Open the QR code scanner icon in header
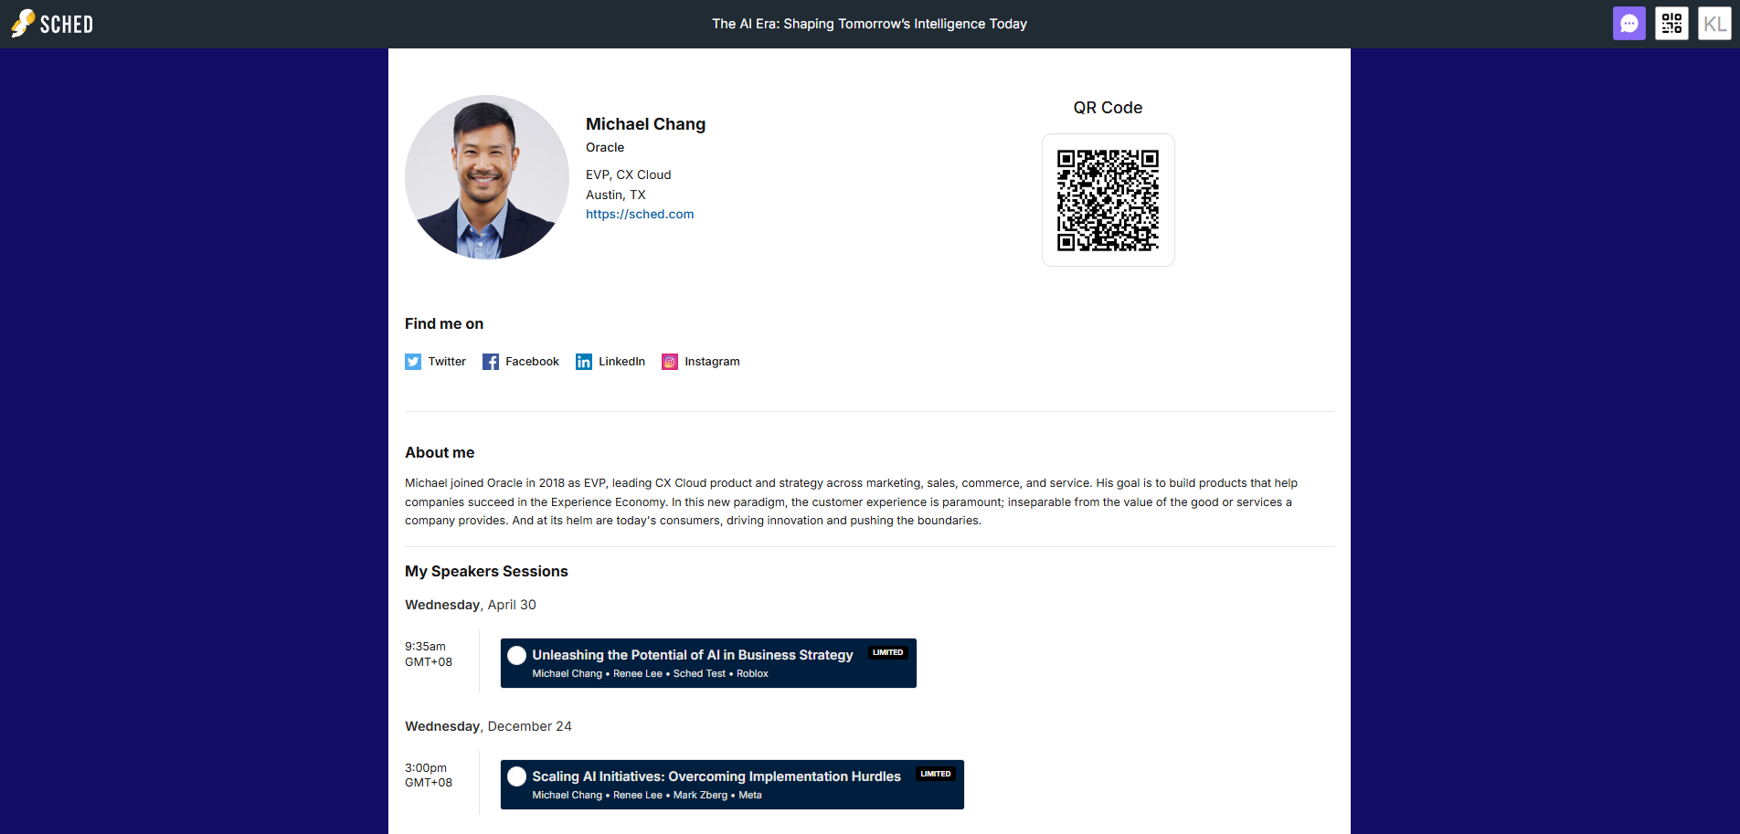This screenshot has height=834, width=1740. tap(1671, 24)
